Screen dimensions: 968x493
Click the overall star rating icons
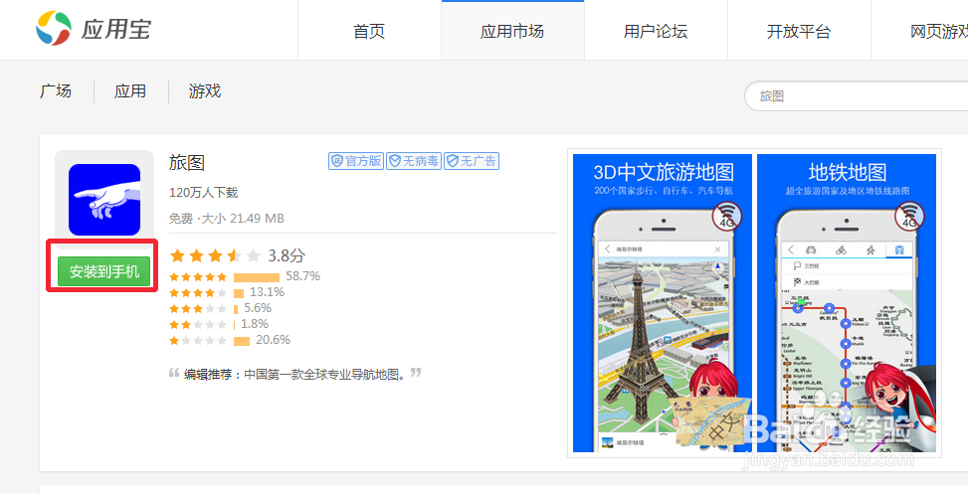coord(215,255)
